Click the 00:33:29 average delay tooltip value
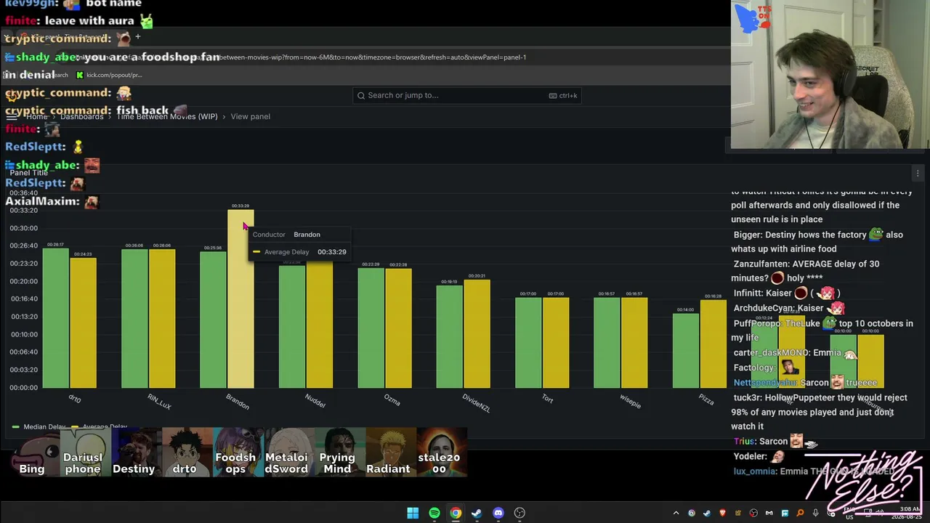The image size is (930, 523). [332, 252]
